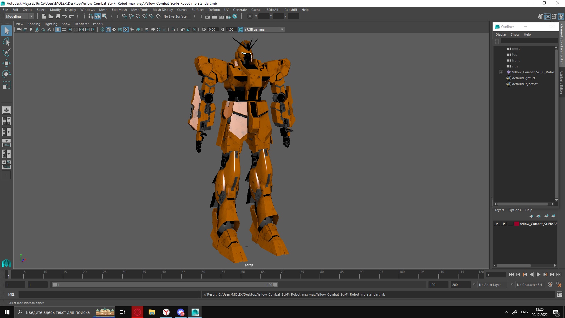Open a scene with folder icon
This screenshot has width=565, height=318.
pyautogui.click(x=51, y=16)
